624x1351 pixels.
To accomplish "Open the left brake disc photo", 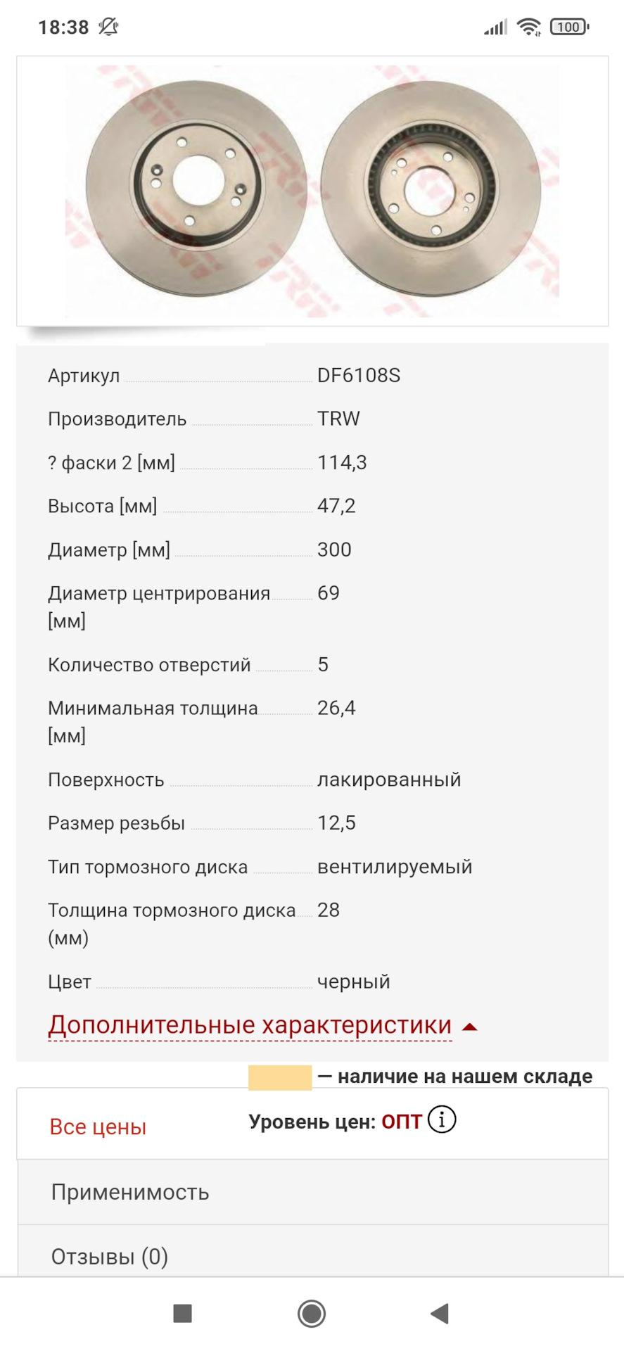I will (196, 188).
